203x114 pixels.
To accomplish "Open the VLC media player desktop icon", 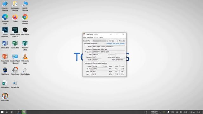I will click(25, 59).
